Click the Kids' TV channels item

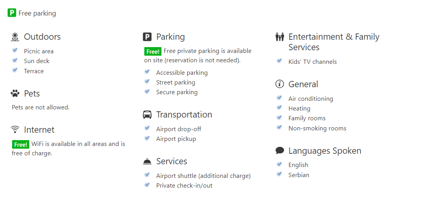click(x=312, y=62)
